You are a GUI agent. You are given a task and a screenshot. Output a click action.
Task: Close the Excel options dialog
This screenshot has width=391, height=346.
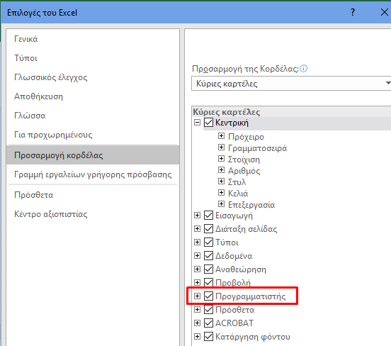[x=384, y=12]
